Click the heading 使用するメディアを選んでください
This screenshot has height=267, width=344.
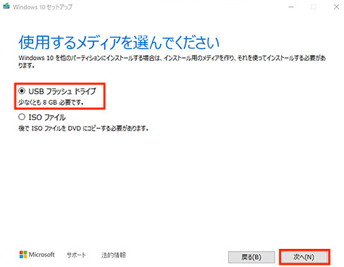click(119, 42)
